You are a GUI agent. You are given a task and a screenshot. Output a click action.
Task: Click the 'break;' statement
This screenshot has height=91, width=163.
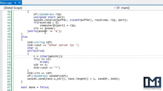tap(44, 62)
